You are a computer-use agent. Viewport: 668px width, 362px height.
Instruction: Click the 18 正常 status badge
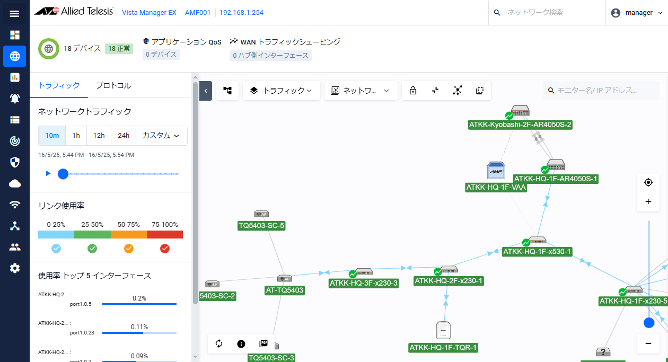point(119,48)
